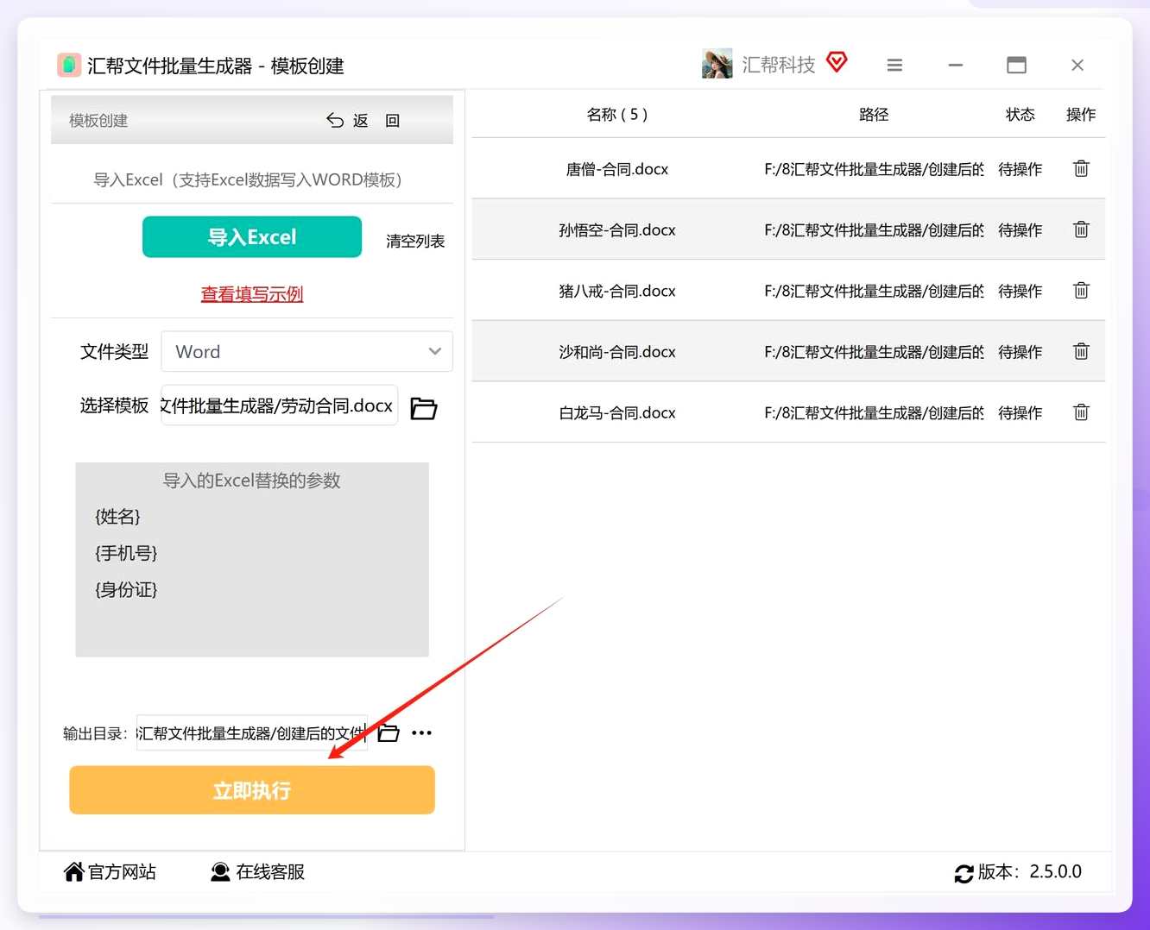Click the 汇帮科技 user avatar
This screenshot has width=1150, height=930.
[717, 64]
